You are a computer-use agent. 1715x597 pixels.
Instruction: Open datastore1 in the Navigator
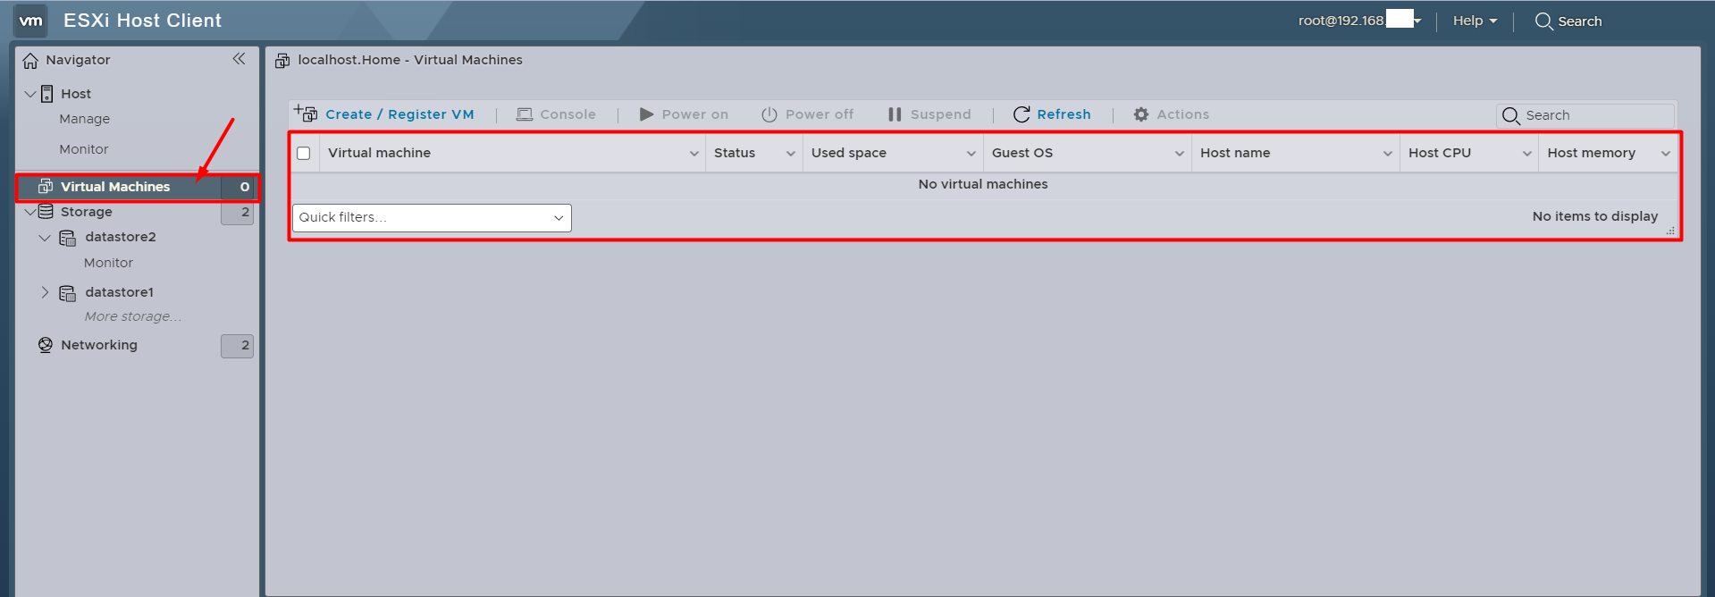[x=120, y=292]
